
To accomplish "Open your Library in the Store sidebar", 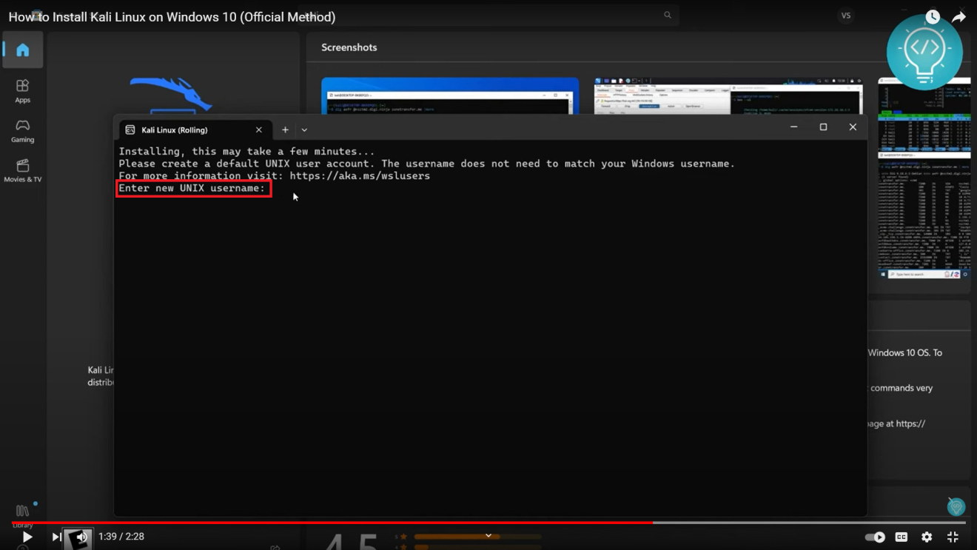I will pos(22,511).
